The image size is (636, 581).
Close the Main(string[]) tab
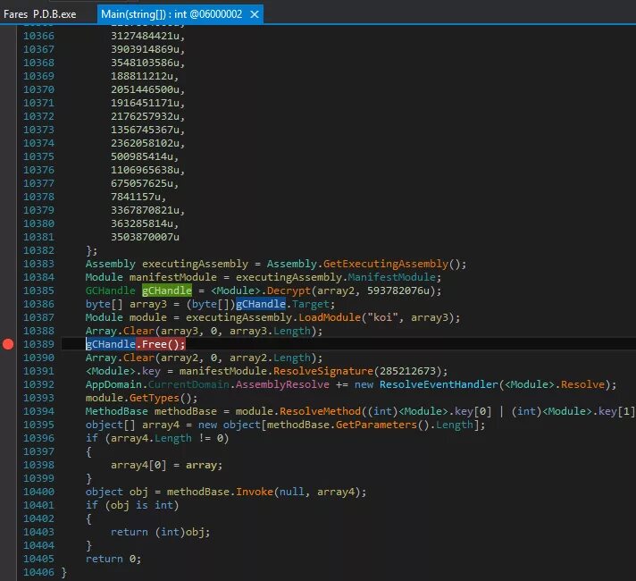point(255,14)
